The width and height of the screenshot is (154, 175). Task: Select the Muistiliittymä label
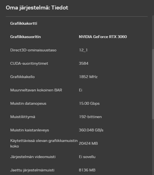(23, 117)
